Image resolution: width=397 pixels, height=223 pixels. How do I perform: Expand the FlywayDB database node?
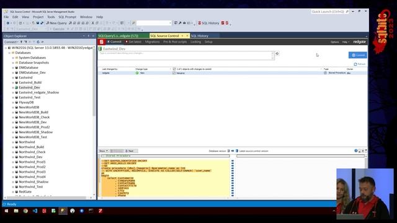[13, 102]
